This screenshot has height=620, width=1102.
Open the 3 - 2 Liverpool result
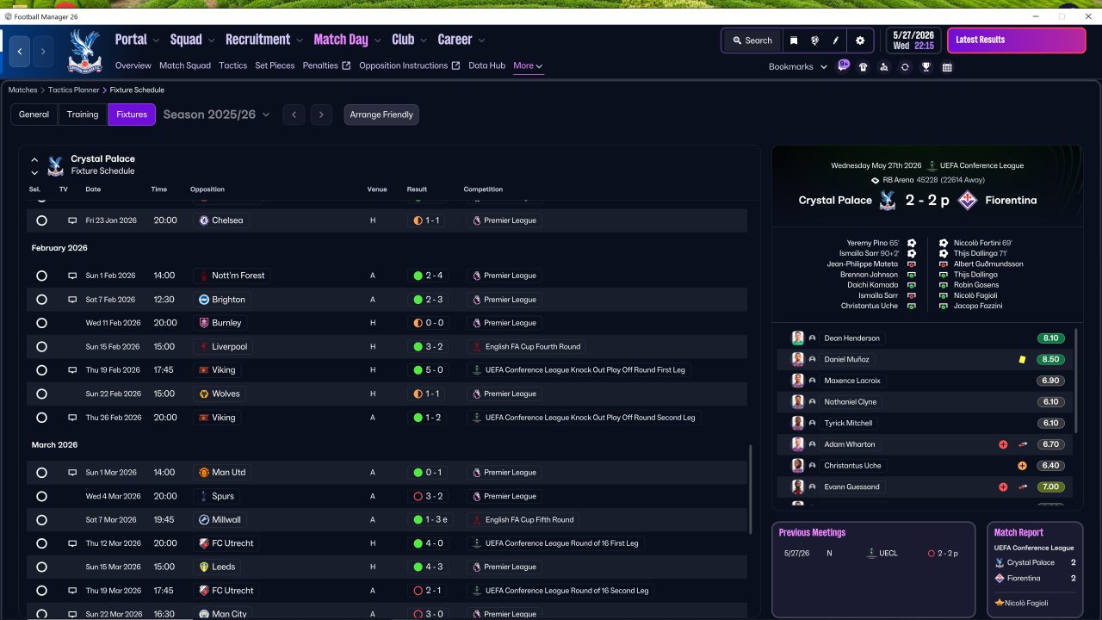[429, 347]
